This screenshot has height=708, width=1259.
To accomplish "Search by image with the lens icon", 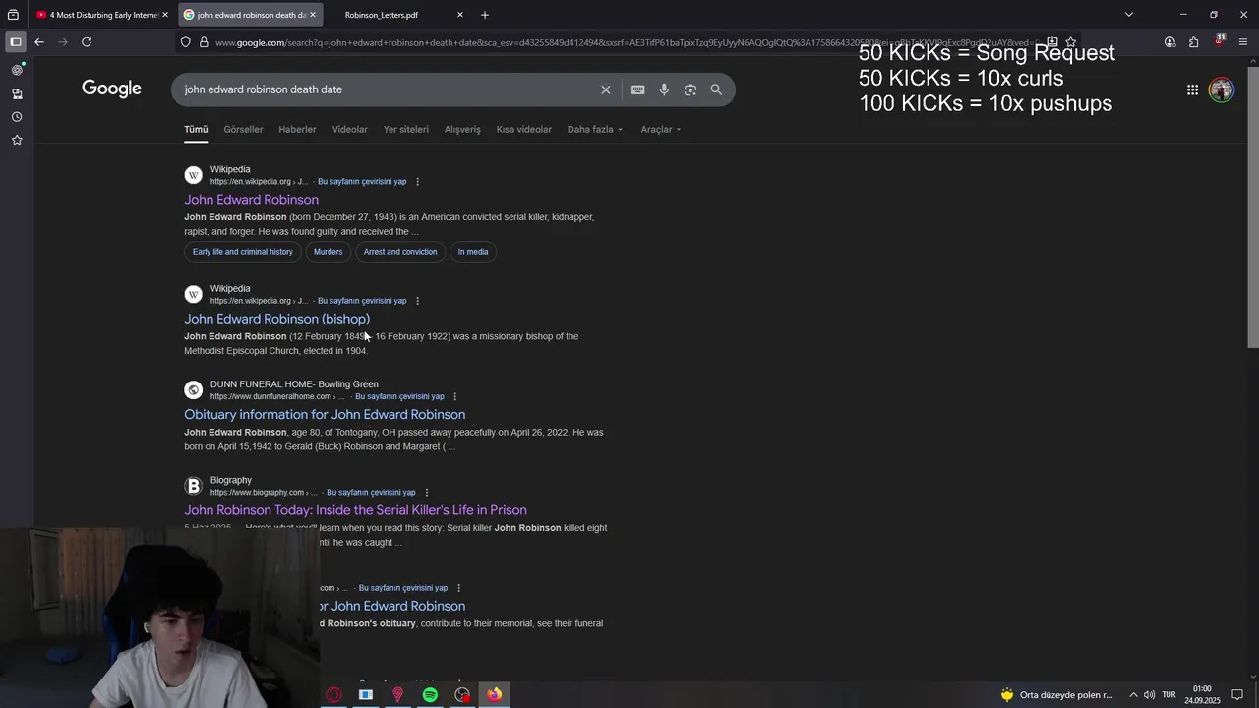I will [690, 89].
